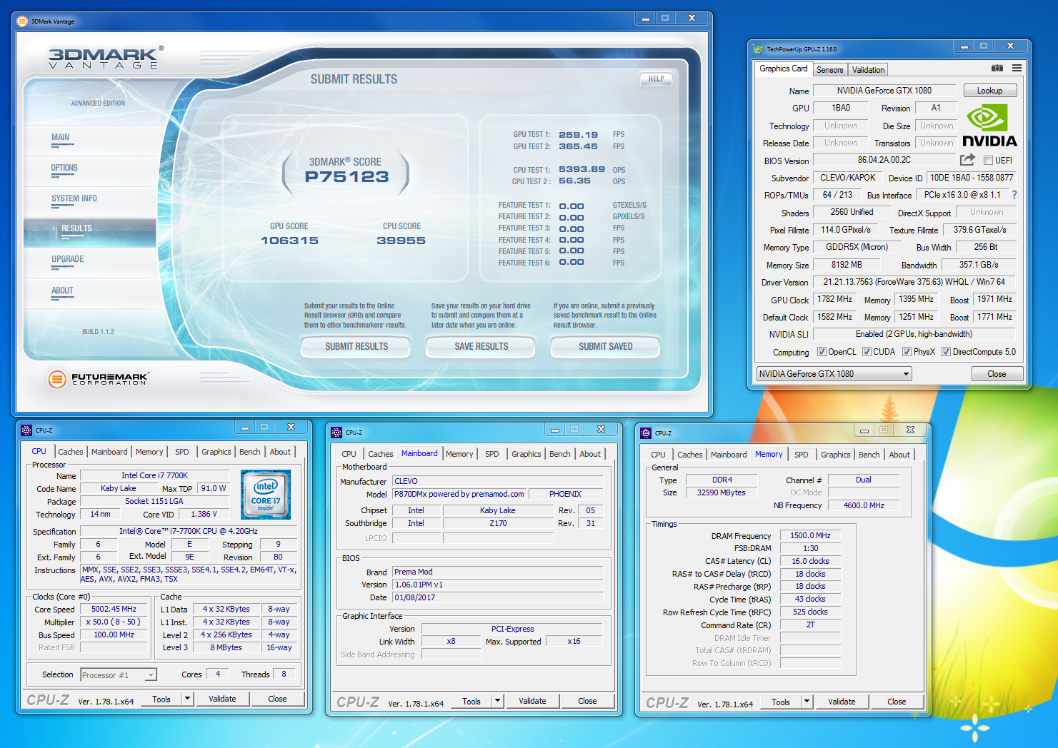Viewport: 1058px width, 748px height.
Task: Click the NVIDIA SLI status Enabled field
Action: coord(914,334)
